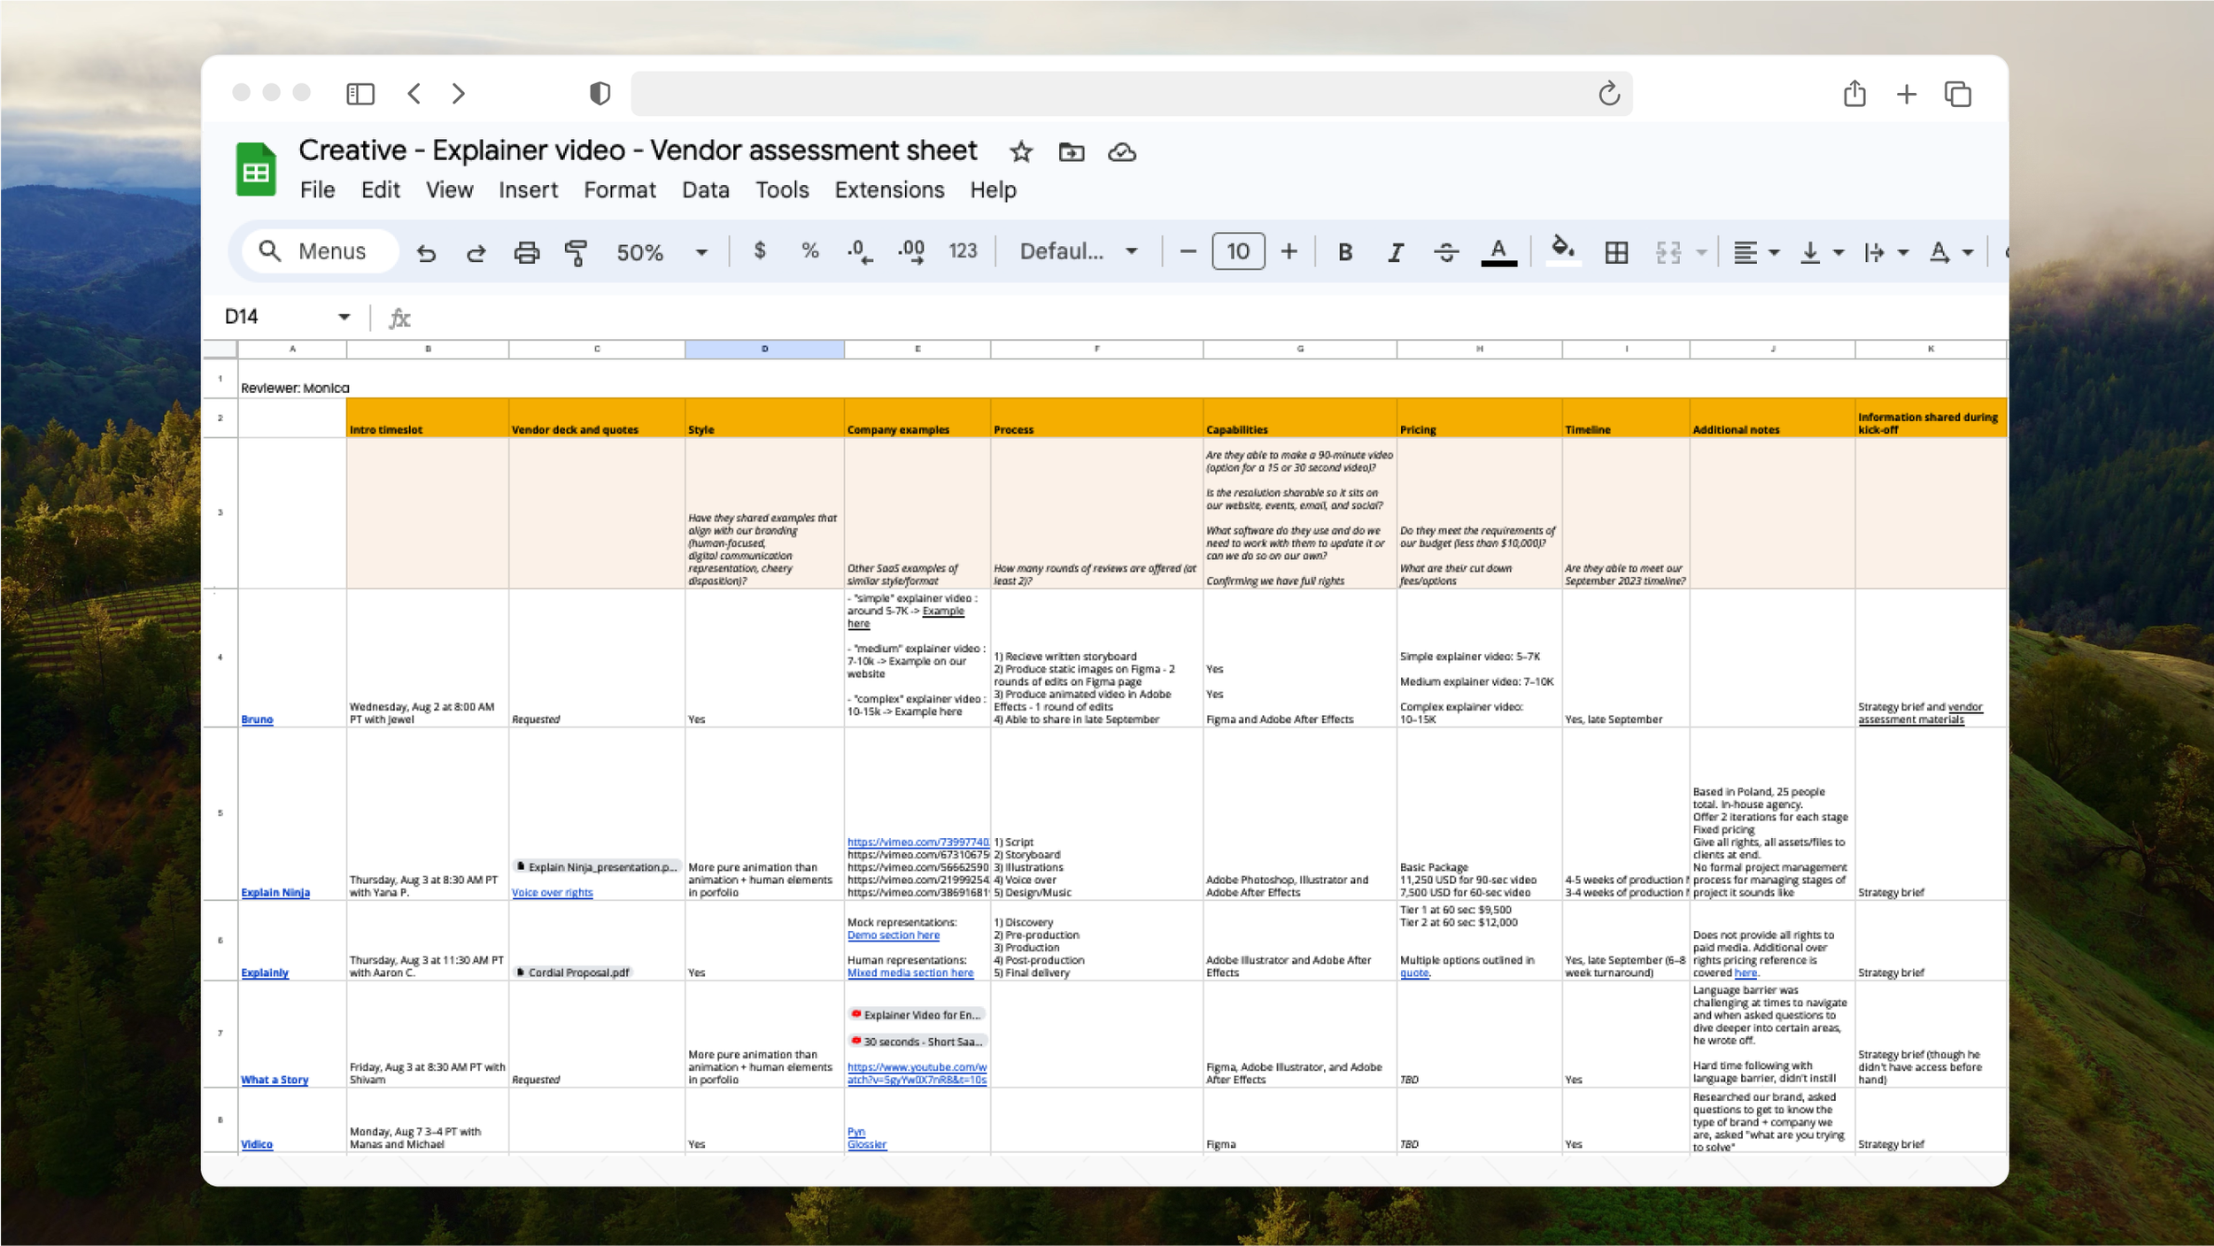
Task: Open the fill color picker
Action: [x=1563, y=250]
